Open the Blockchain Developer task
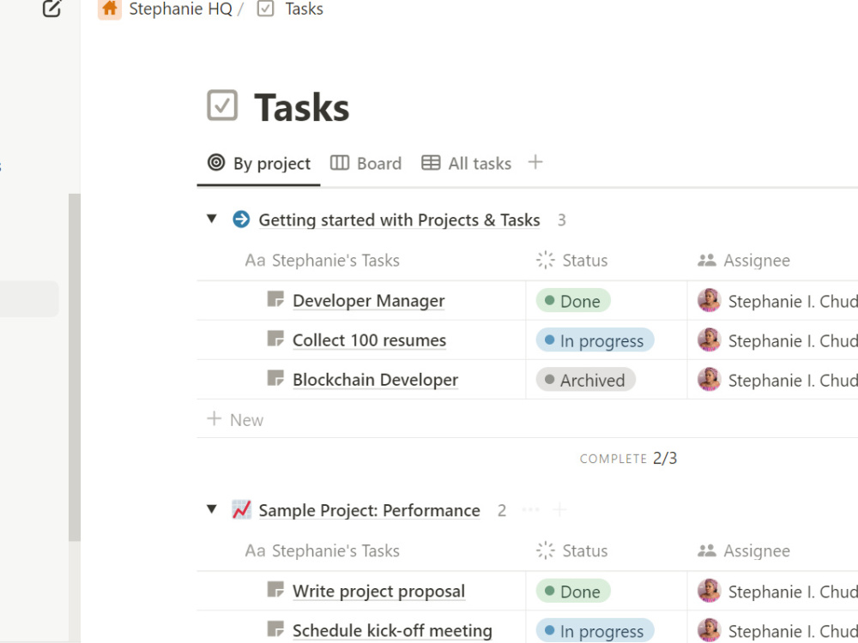This screenshot has width=858, height=643. (376, 380)
